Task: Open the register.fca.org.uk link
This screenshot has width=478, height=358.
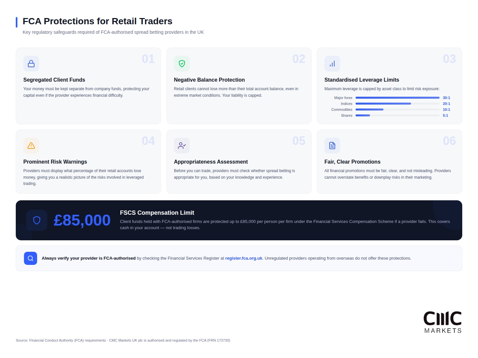Action: [244, 258]
